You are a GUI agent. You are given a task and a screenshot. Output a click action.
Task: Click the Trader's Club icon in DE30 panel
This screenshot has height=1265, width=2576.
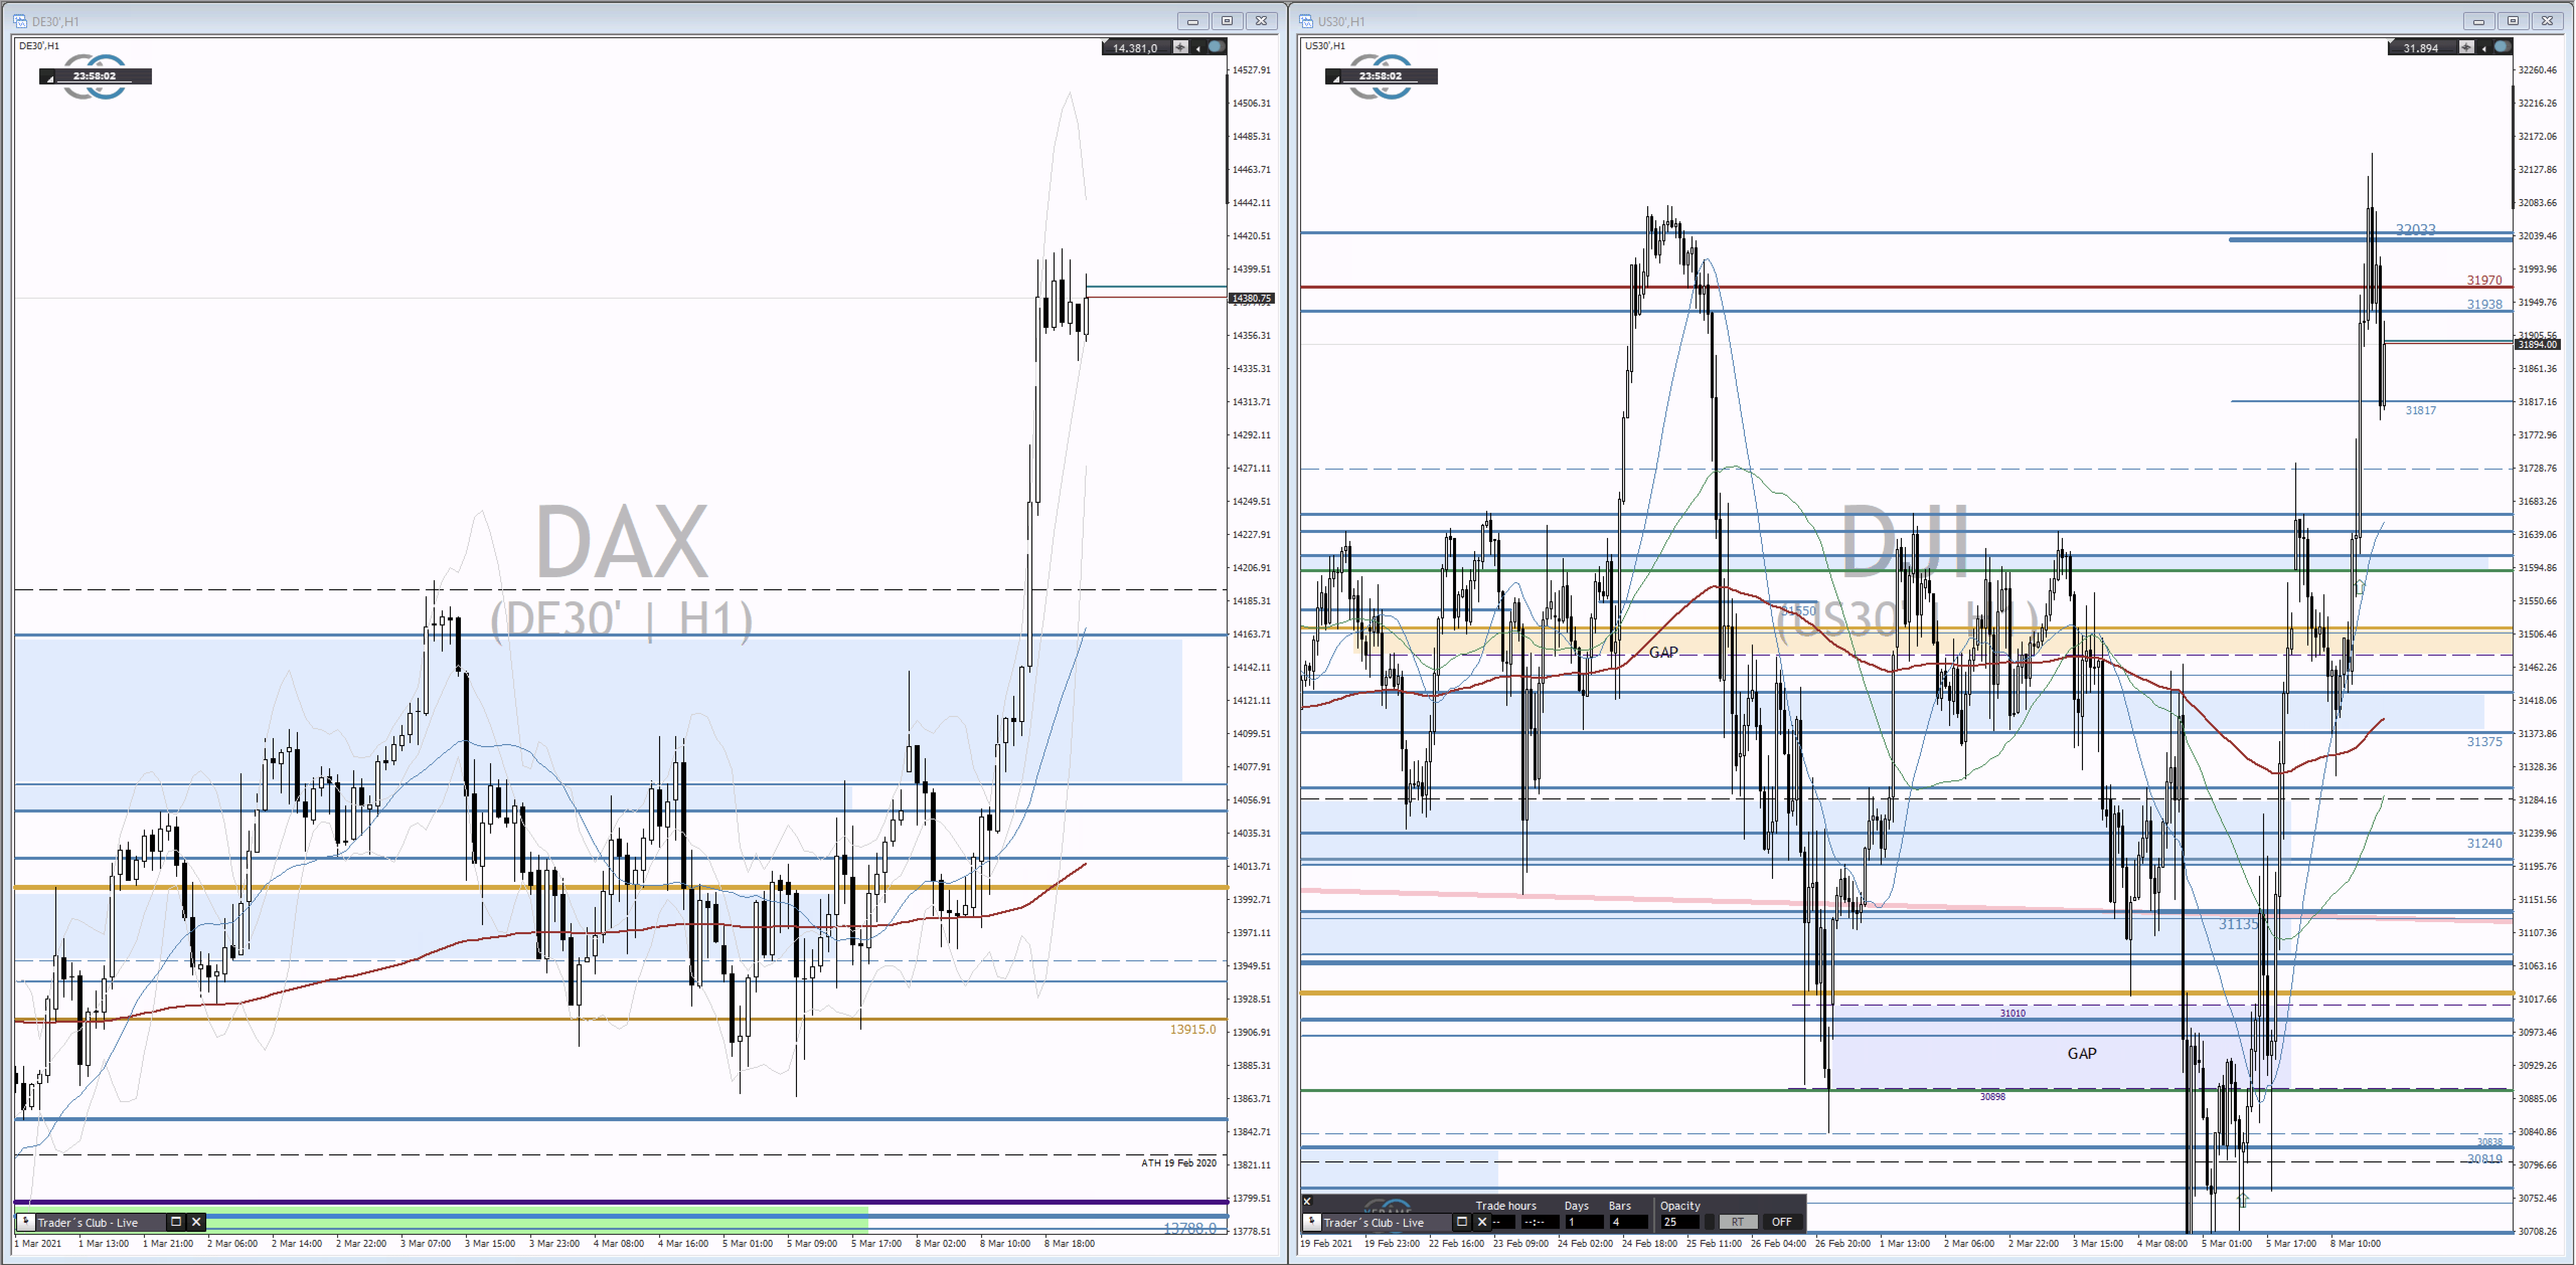26,1222
